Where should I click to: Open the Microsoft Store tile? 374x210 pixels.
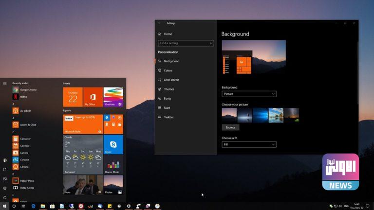(x=83, y=124)
